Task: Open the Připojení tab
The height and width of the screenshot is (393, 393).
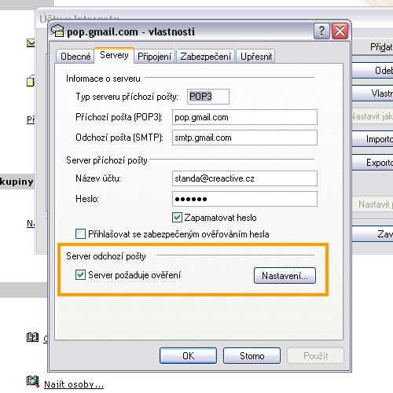Action: 154,57
